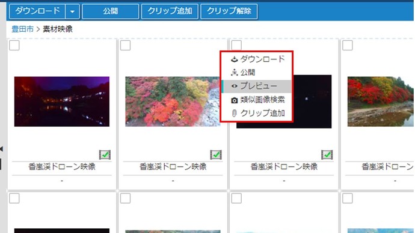Tick the checkbox on the first card, second row

[x=14, y=198]
